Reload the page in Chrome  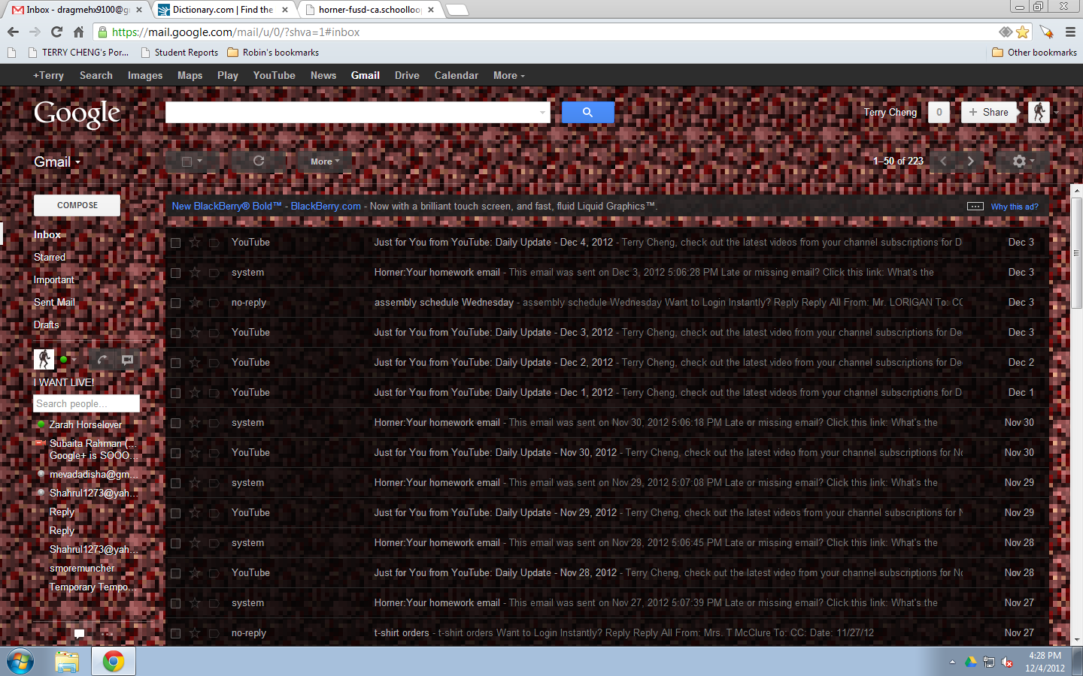click(x=56, y=32)
